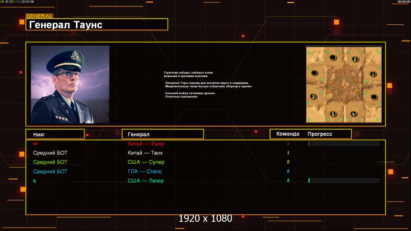Click the empty start marker below marker 1
The width and height of the screenshot is (411, 231).
[x=374, y=97]
